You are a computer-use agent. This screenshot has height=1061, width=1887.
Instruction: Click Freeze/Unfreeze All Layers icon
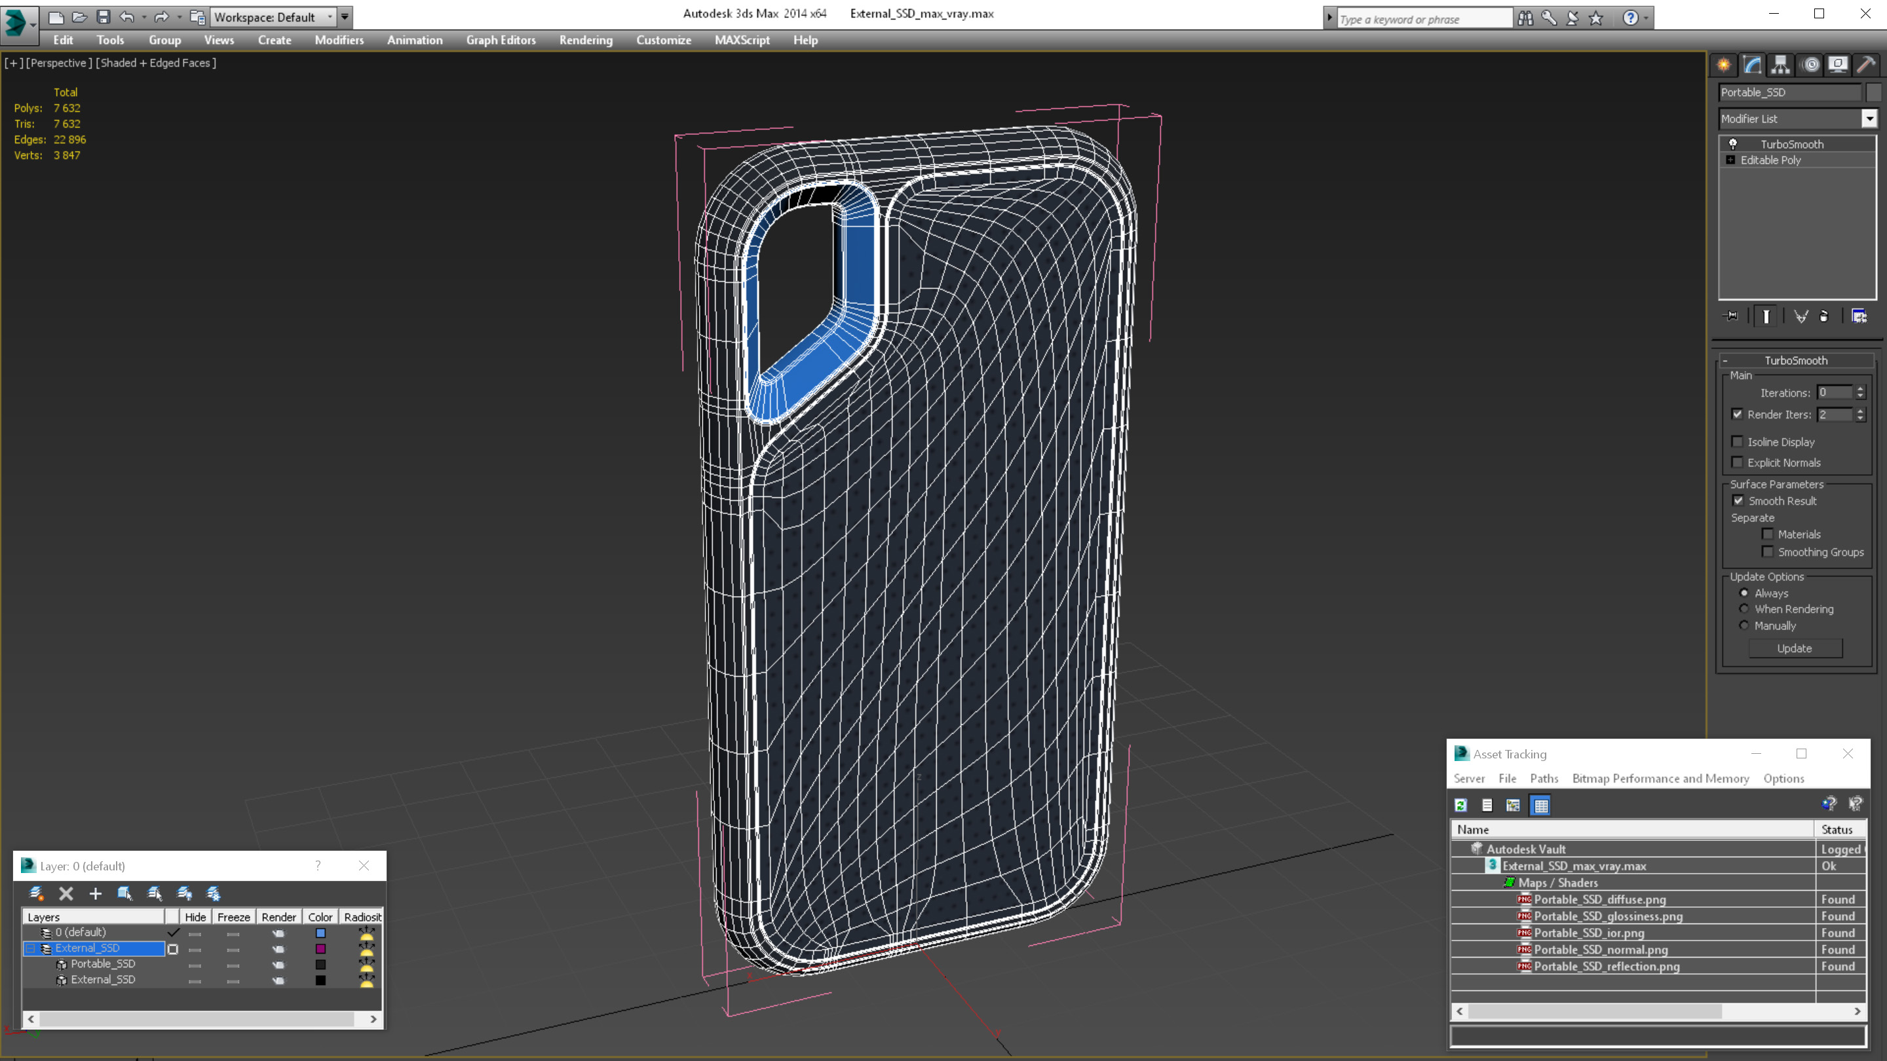pyautogui.click(x=214, y=893)
